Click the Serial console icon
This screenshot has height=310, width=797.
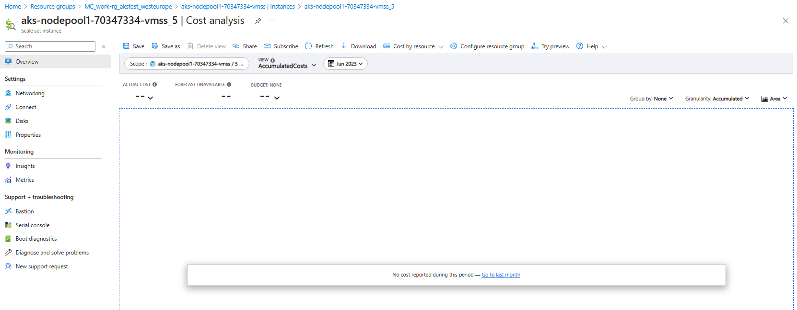8,225
